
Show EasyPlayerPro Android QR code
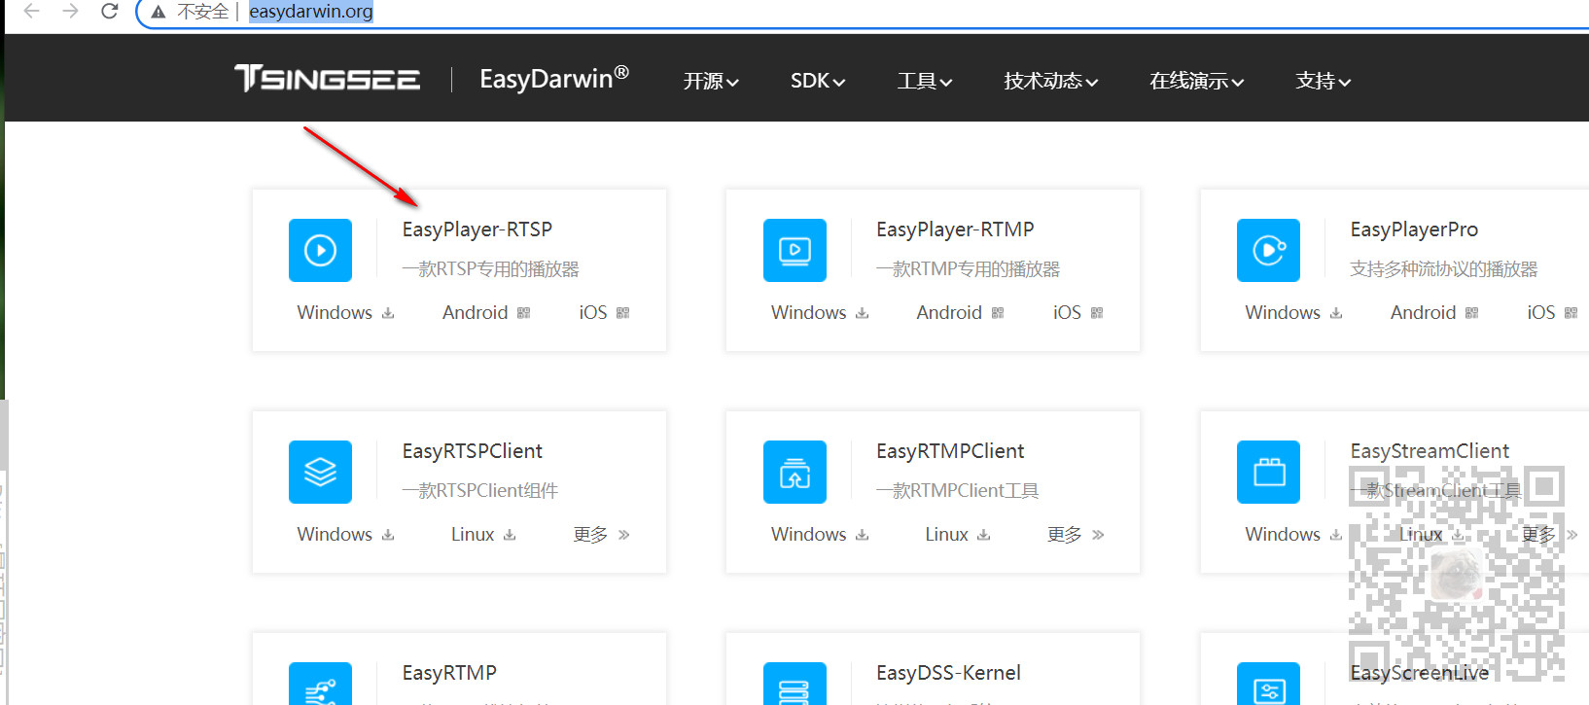pyautogui.click(x=1434, y=312)
